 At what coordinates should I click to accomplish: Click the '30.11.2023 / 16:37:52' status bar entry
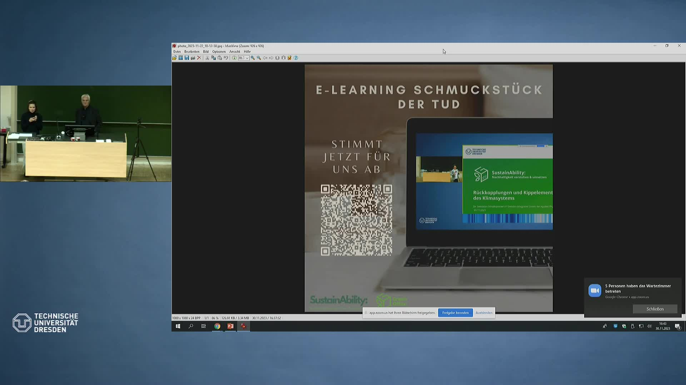pyautogui.click(x=267, y=318)
